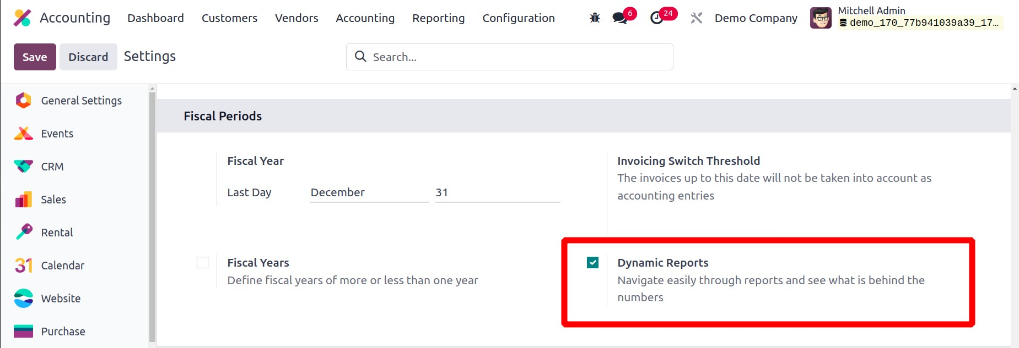Open the Vendors menu
The height and width of the screenshot is (348, 1019).
296,18
